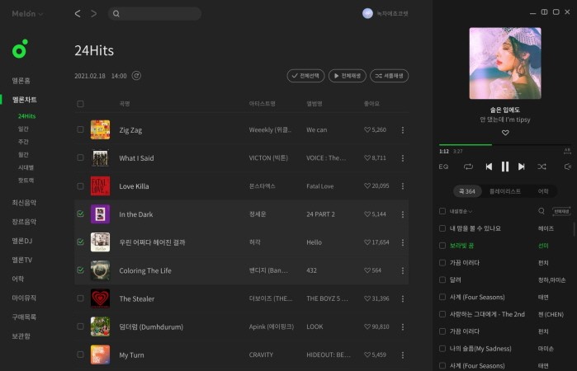
Task: Open the 멜론TV sidebar section
Action: coord(22,260)
